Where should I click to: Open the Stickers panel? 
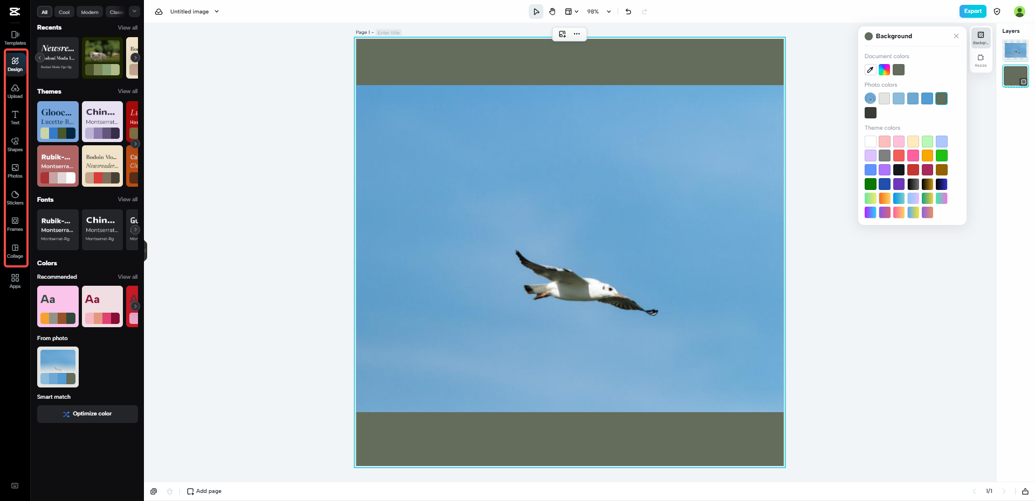tap(15, 197)
